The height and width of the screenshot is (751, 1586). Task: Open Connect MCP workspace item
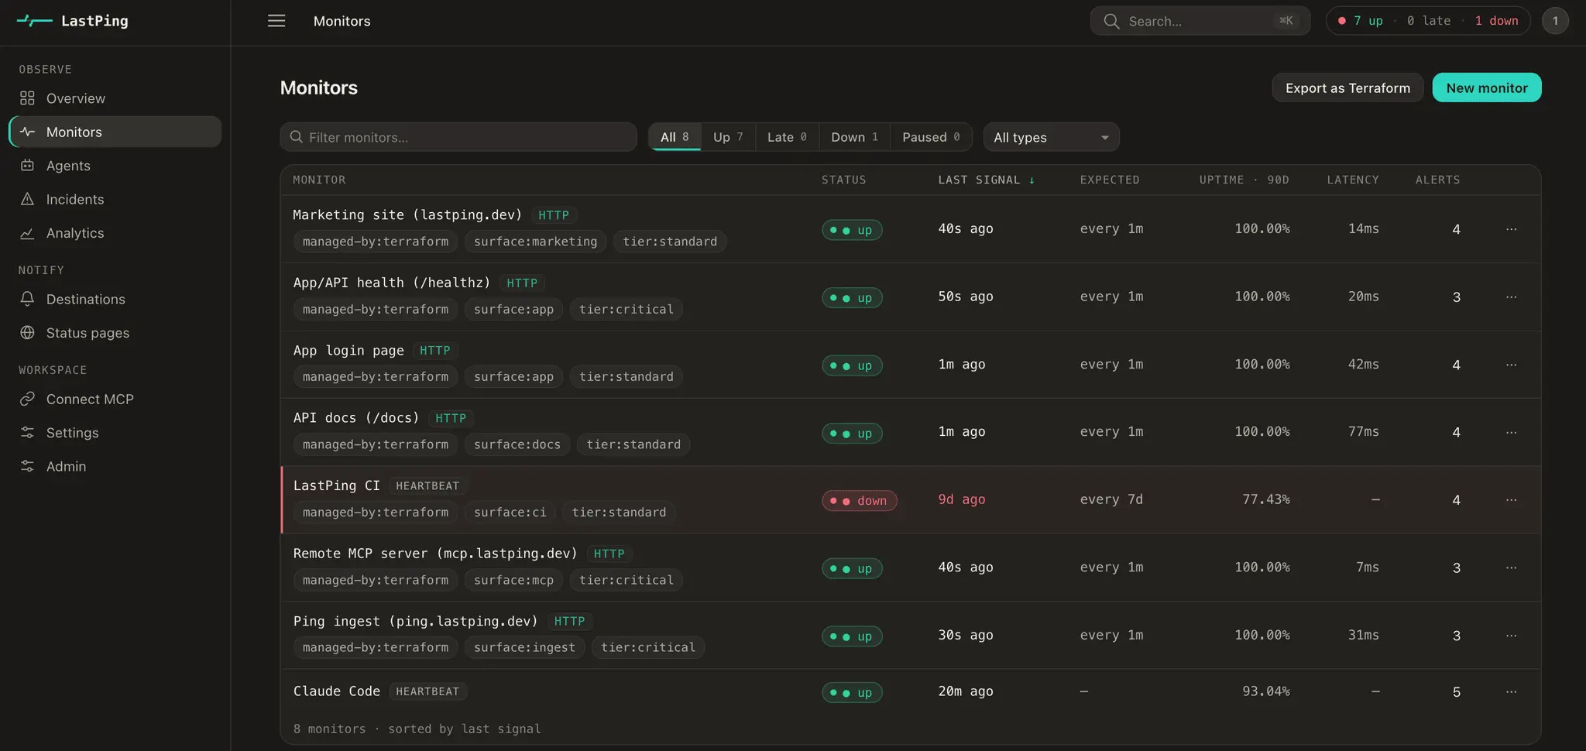(115, 399)
